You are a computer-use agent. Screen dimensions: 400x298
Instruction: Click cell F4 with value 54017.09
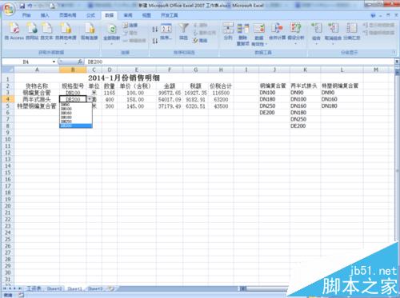coord(170,100)
